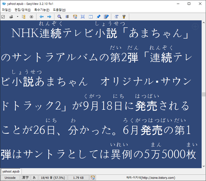Screen dimensions: 206x181
Task: Open the font settings T icon
Action: 116,17
